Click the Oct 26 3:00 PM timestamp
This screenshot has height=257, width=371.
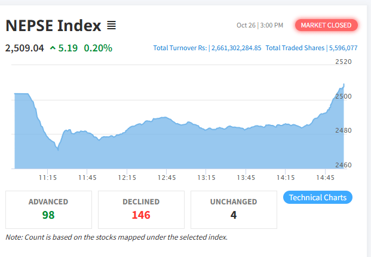point(260,25)
